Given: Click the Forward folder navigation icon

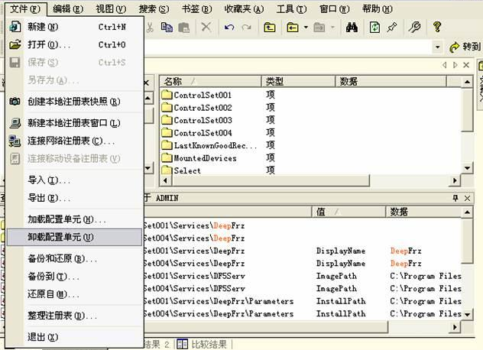Looking at the screenshot, I should (x=319, y=28).
